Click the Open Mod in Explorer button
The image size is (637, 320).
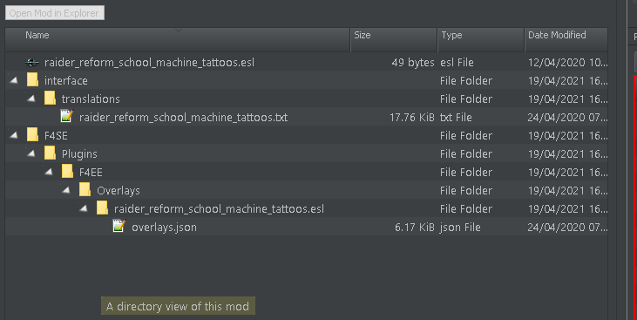pyautogui.click(x=54, y=13)
